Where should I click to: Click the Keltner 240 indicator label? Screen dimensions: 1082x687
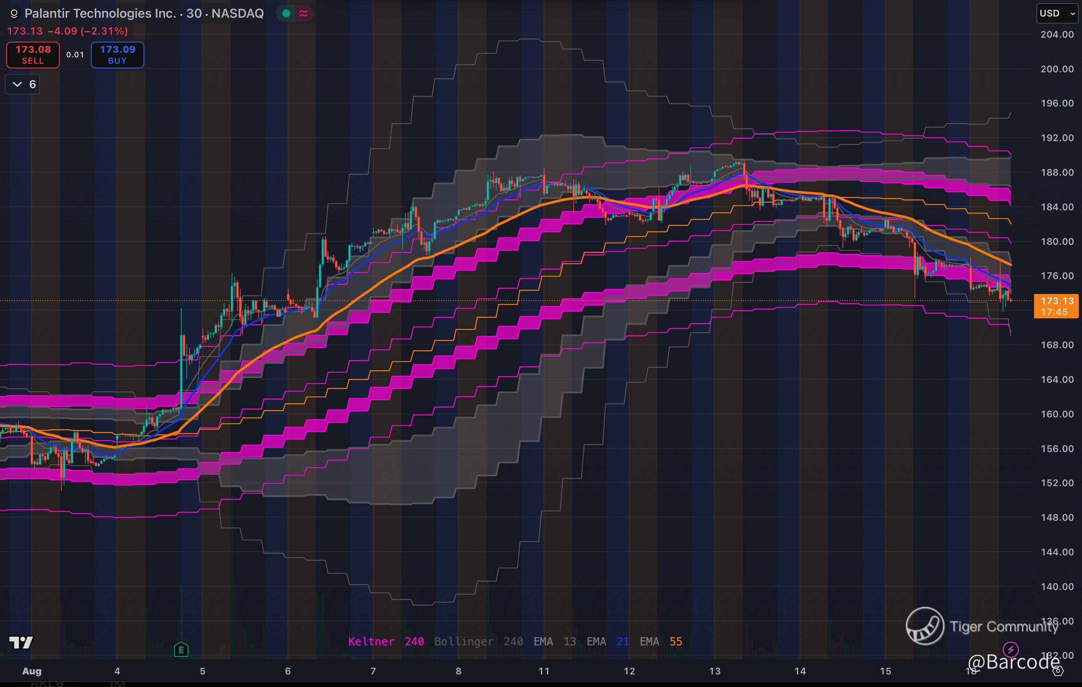click(386, 642)
